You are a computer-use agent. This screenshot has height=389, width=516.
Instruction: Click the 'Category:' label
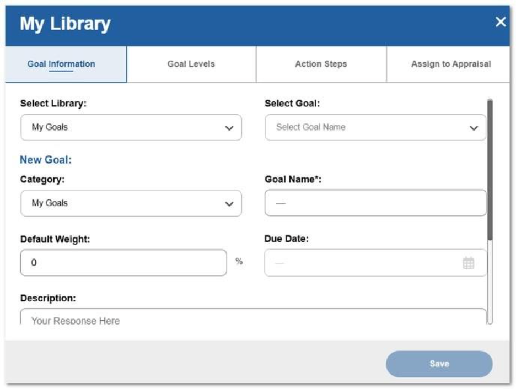click(42, 179)
